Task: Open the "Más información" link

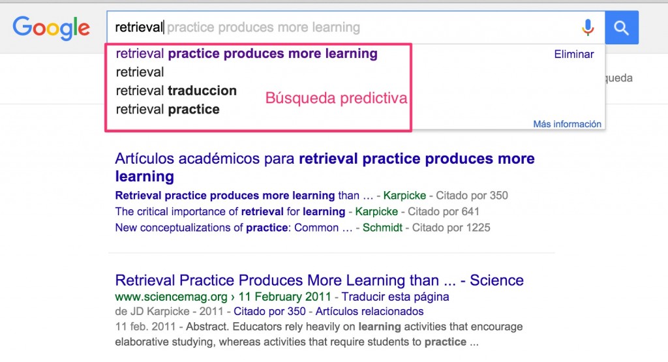Action: tap(567, 124)
